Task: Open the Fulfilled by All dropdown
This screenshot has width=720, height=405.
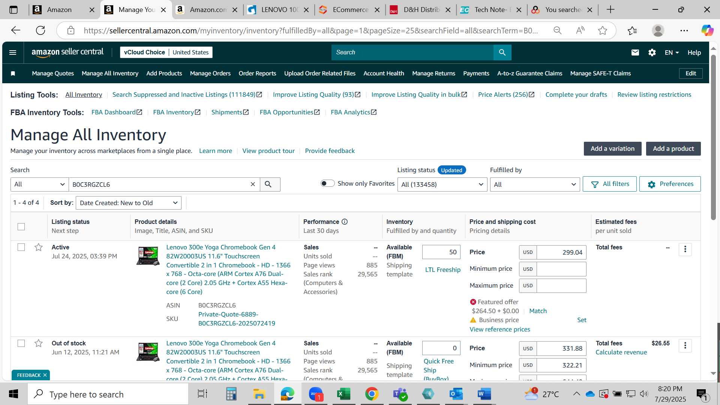Action: tap(535, 184)
